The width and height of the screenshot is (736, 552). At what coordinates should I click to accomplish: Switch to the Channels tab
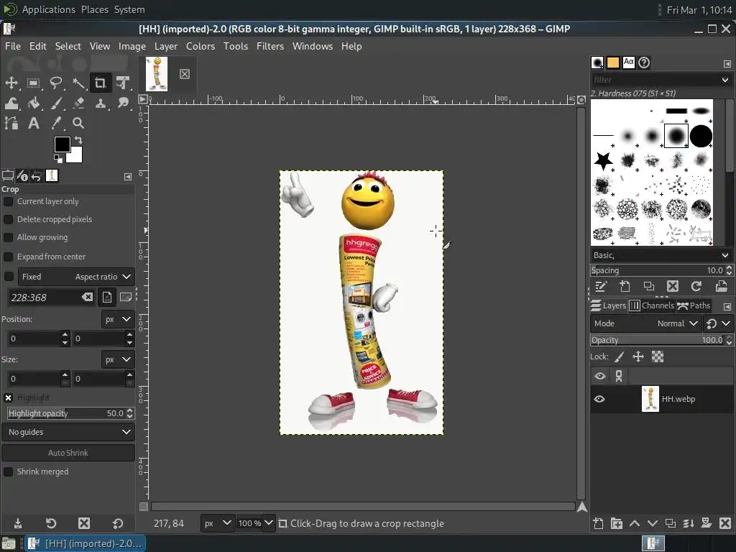coord(651,305)
